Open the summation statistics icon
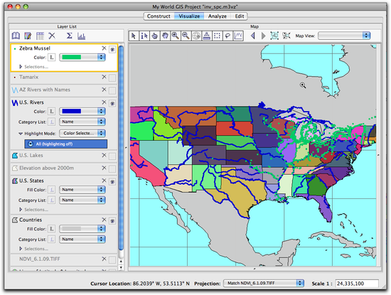The width and height of the screenshot is (391, 295). (x=70, y=36)
